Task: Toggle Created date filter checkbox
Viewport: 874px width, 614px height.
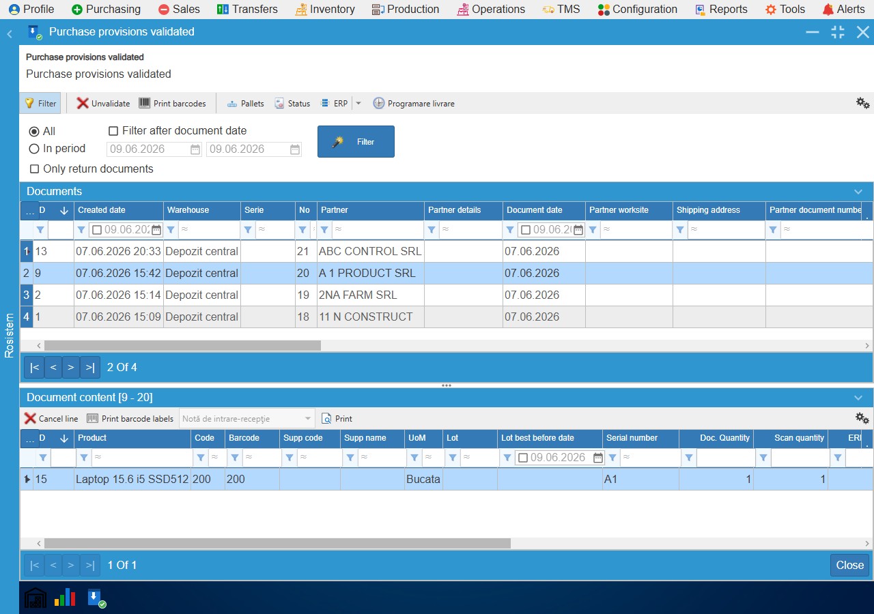Action: [97, 230]
